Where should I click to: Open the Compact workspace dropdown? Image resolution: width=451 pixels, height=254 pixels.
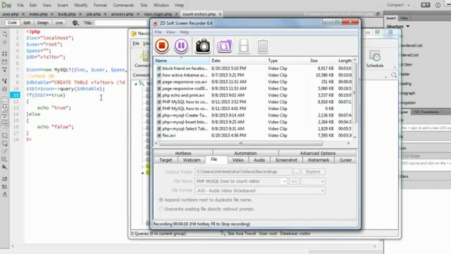coord(399,5)
